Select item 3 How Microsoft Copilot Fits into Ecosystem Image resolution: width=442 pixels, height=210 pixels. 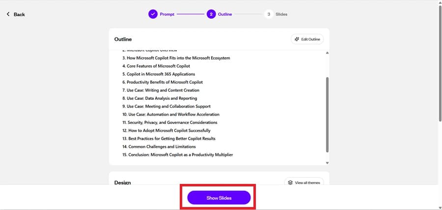point(176,58)
